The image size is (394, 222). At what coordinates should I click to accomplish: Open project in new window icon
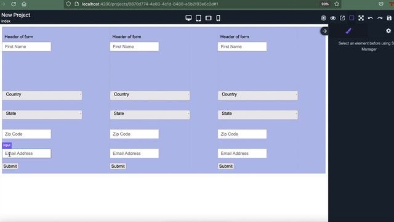click(342, 18)
